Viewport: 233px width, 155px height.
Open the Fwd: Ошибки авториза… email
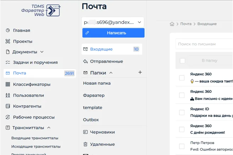tap(211, 149)
